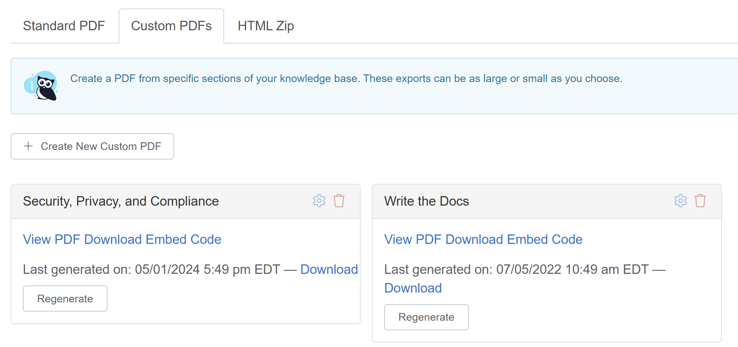The width and height of the screenshot is (738, 347).
Task: Open View PDF Download Embed Code for Write the Docs
Action: click(x=483, y=239)
